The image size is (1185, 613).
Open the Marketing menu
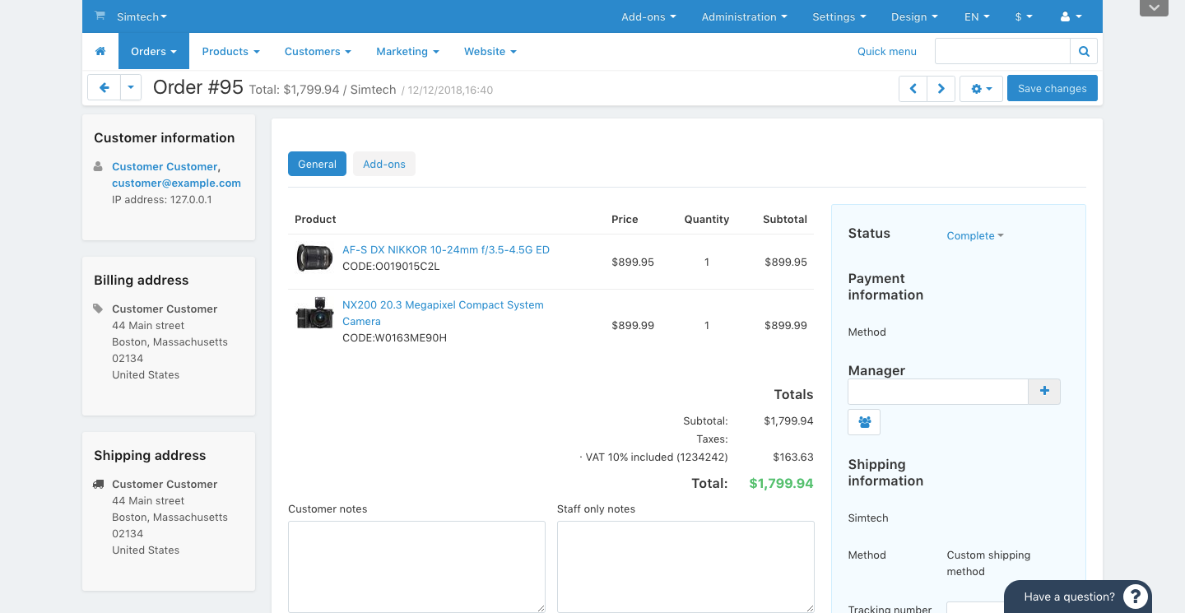(x=407, y=51)
